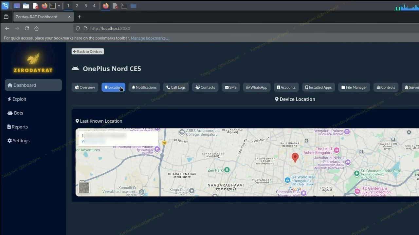419x235 pixels.
Task: Switch to workspace 4
Action: tap(94, 6)
